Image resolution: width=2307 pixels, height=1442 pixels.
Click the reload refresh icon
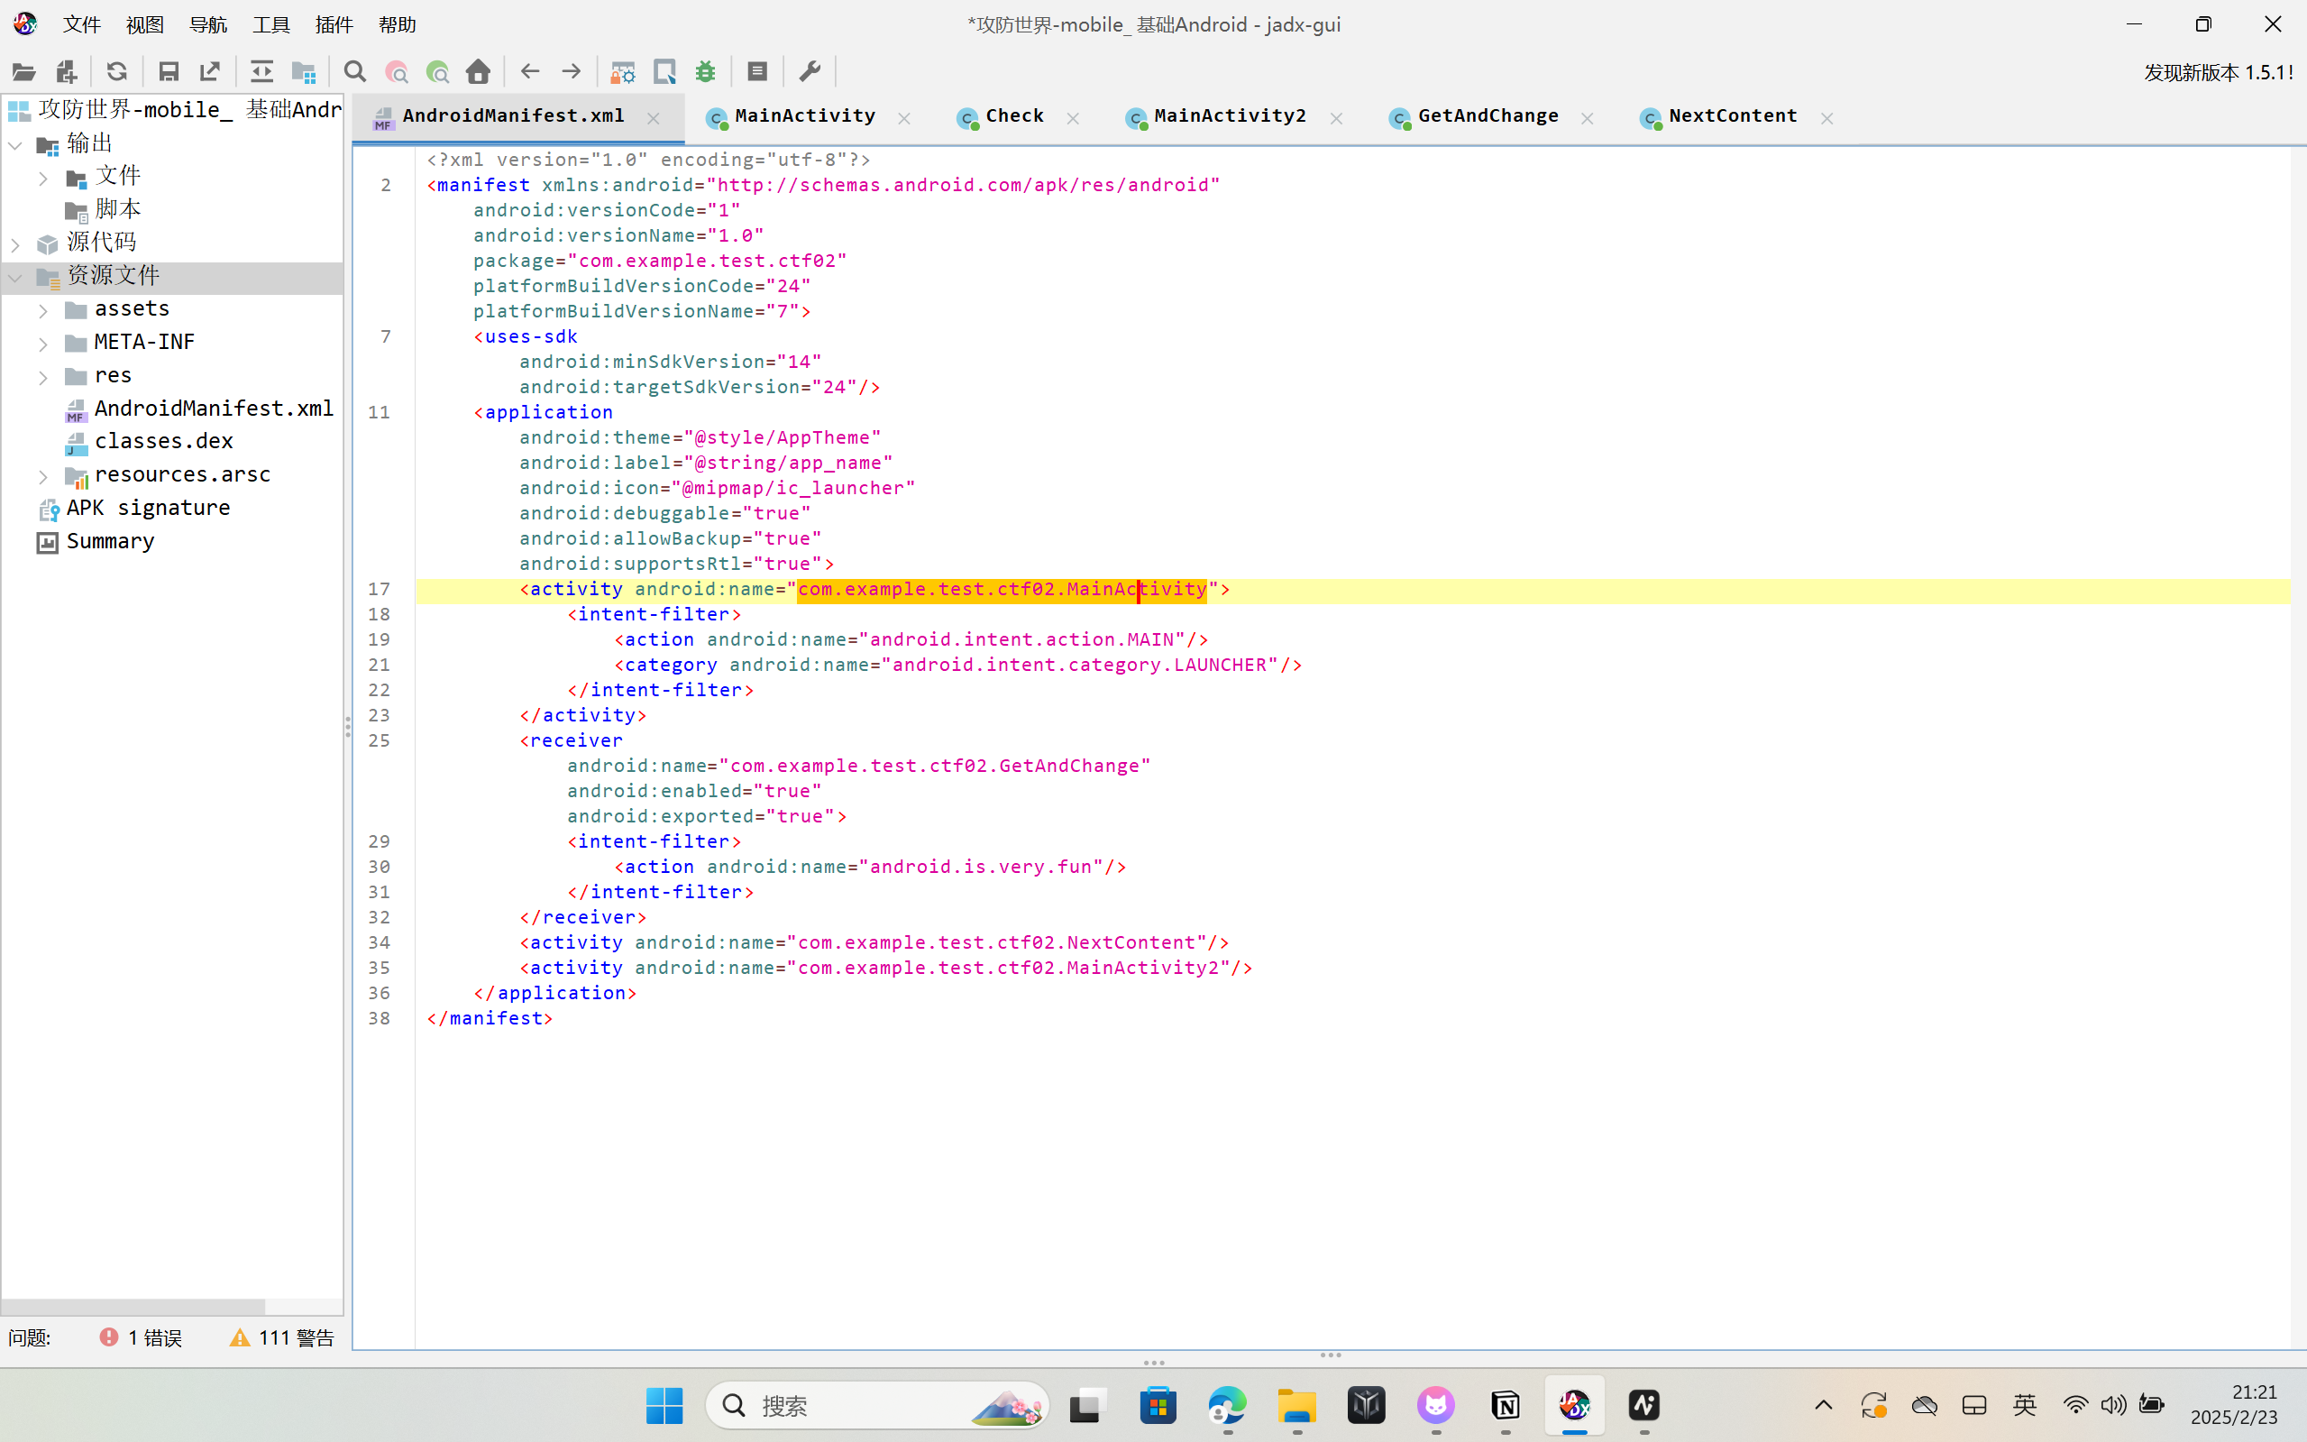tap(116, 71)
